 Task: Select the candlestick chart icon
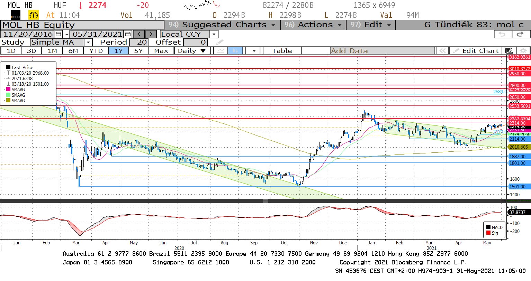[x=235, y=51]
